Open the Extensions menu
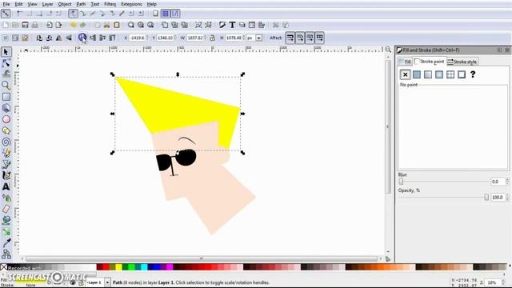512x288 pixels. click(131, 4)
